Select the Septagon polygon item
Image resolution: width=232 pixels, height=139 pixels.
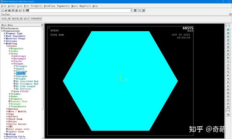pos(21,76)
